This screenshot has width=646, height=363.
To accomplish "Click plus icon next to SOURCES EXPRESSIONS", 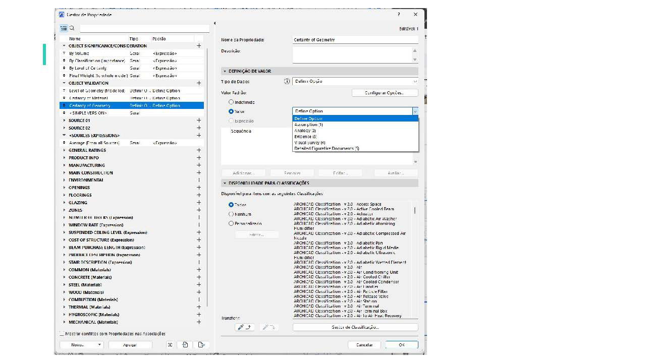I will coord(199,136).
